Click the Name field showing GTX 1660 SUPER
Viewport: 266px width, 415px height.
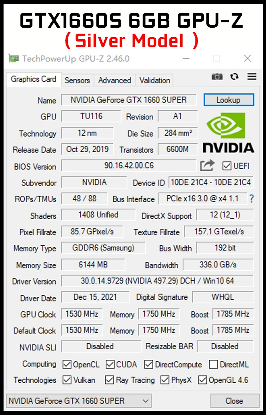pos(129,100)
